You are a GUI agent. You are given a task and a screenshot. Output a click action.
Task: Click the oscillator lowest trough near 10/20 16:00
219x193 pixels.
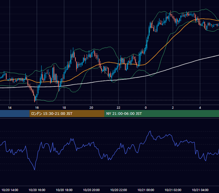point(34,170)
